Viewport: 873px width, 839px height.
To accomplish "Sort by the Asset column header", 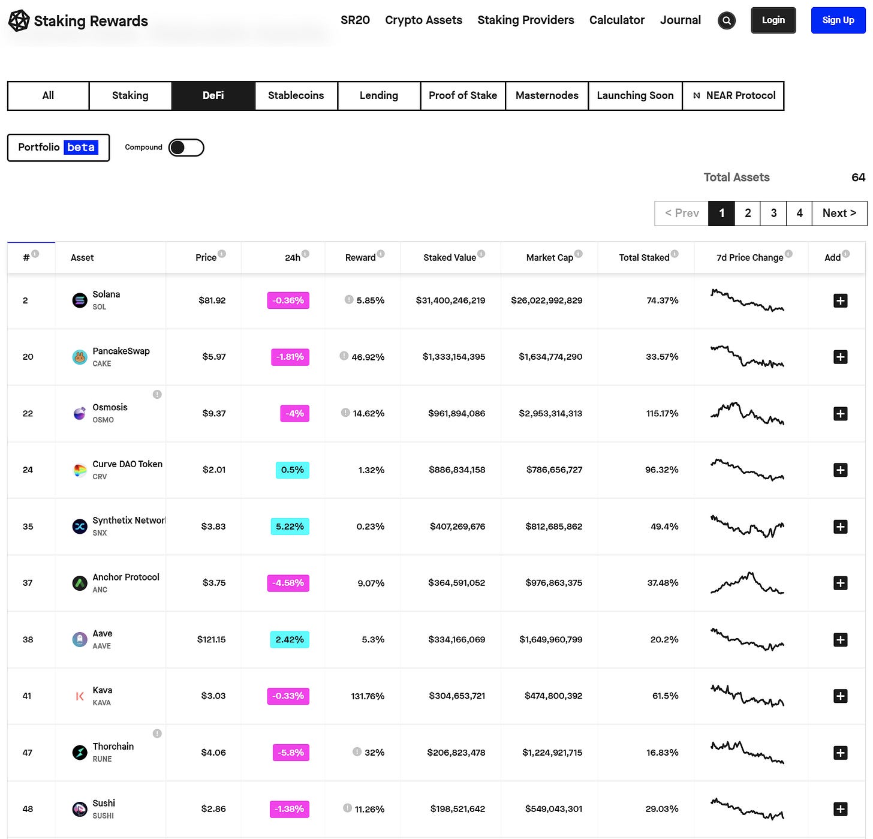I will tap(82, 258).
